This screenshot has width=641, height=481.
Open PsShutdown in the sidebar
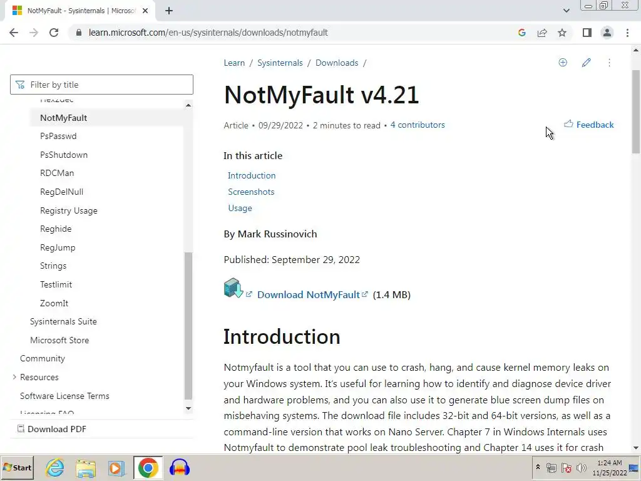(x=64, y=155)
